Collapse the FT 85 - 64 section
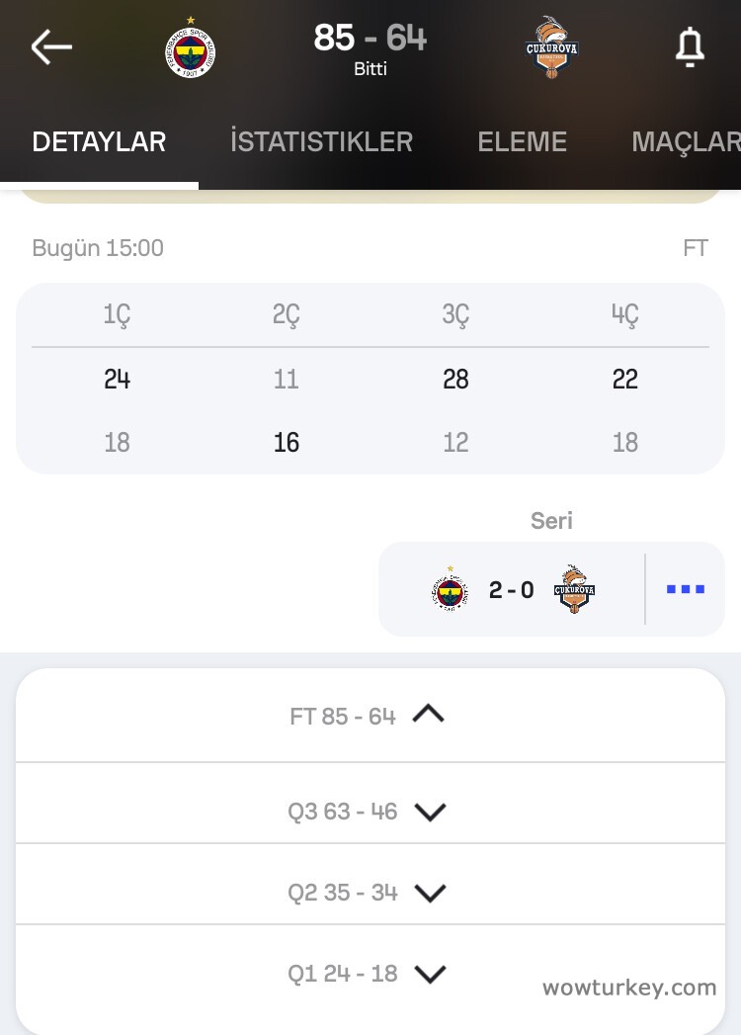Image resolution: width=741 pixels, height=1035 pixels. [x=428, y=714]
